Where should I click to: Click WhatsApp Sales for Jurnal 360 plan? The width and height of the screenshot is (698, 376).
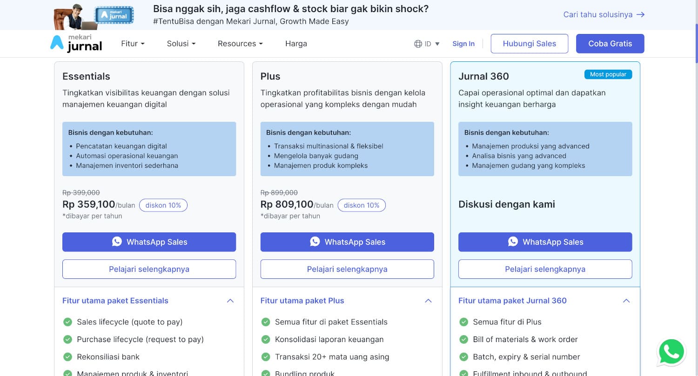tap(545, 242)
